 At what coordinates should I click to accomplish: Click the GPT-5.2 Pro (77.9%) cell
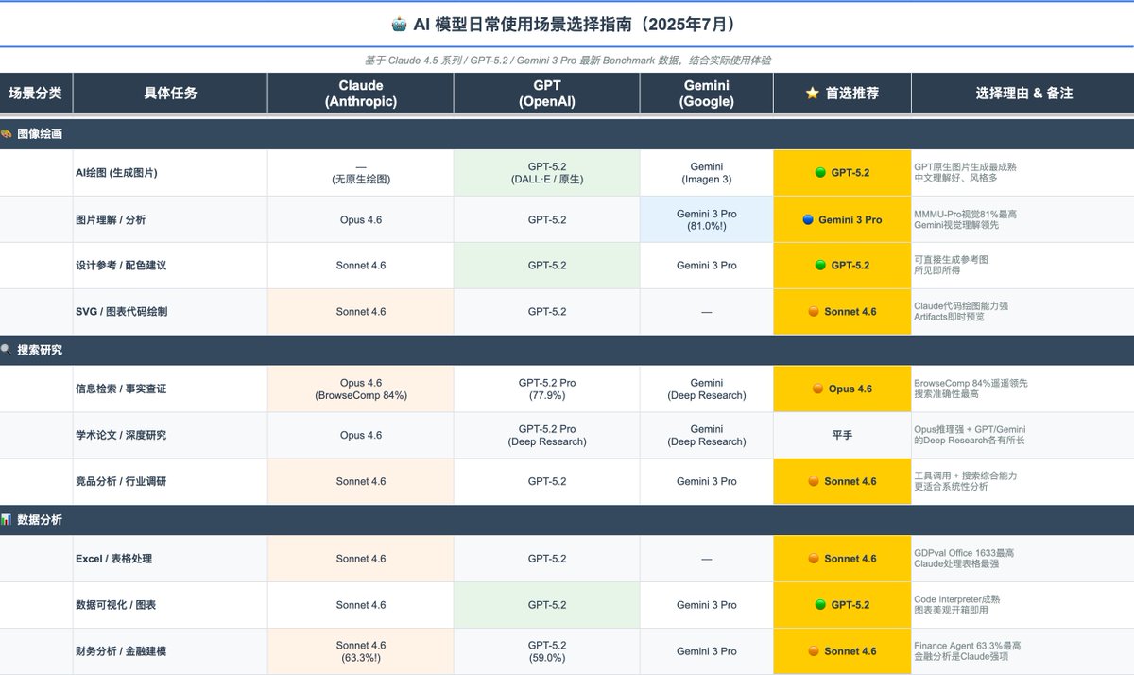tap(547, 389)
